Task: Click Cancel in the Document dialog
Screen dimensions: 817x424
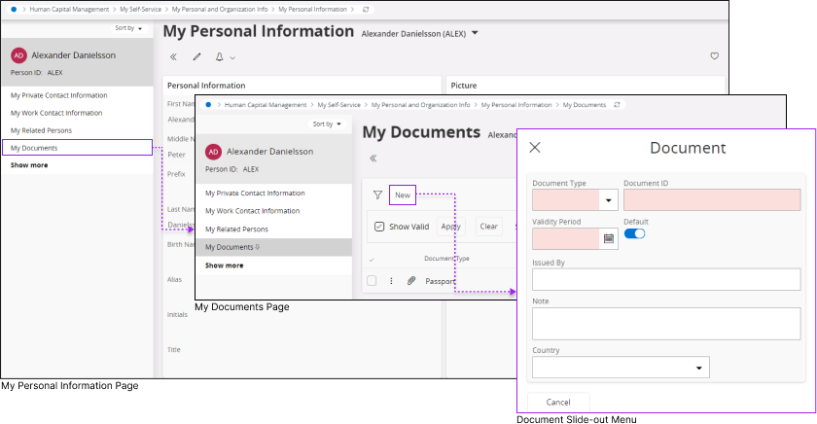Action: (558, 402)
